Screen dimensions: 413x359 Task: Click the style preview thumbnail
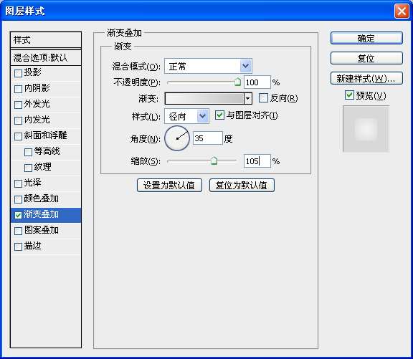point(366,129)
